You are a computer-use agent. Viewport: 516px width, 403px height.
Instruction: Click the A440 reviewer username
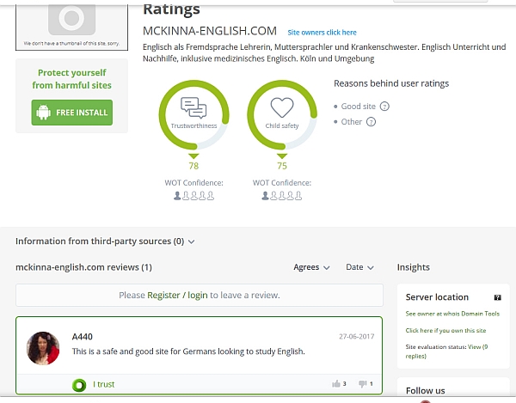tap(83, 337)
